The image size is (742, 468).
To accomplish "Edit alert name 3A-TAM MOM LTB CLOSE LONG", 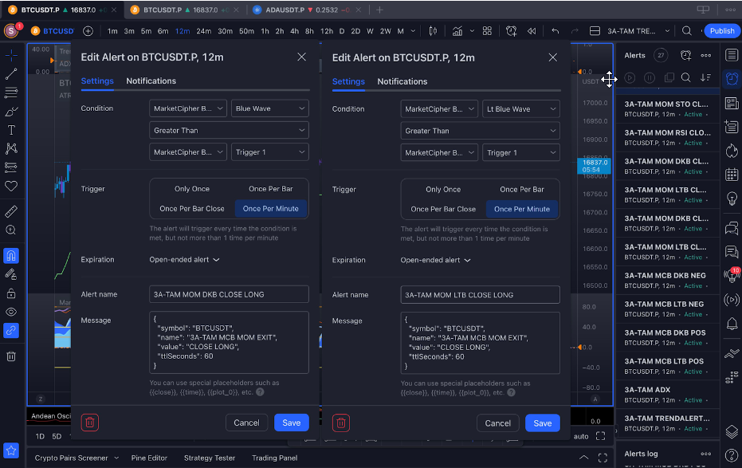I will [x=481, y=295].
